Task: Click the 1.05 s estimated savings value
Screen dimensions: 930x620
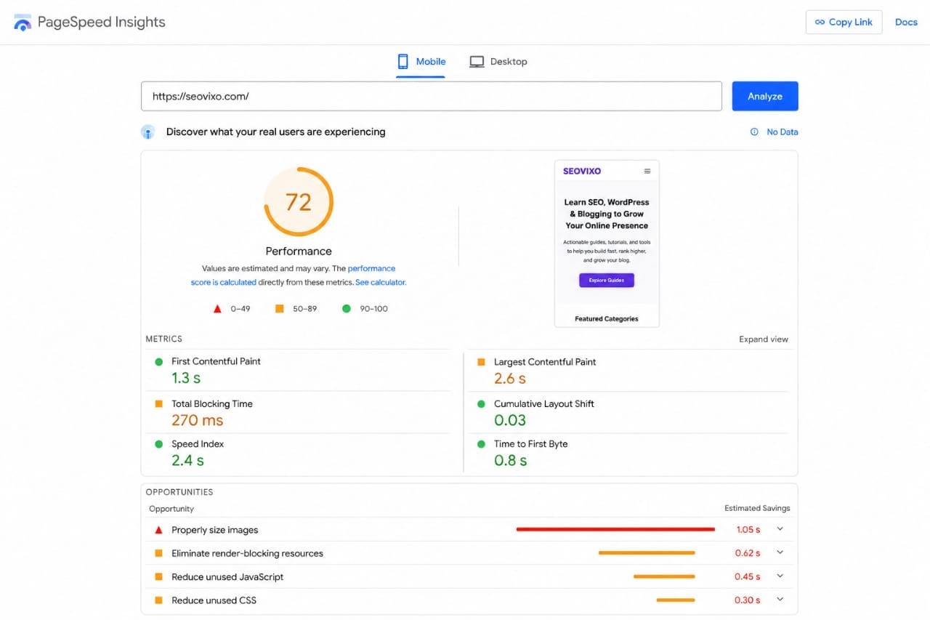Action: pos(748,530)
